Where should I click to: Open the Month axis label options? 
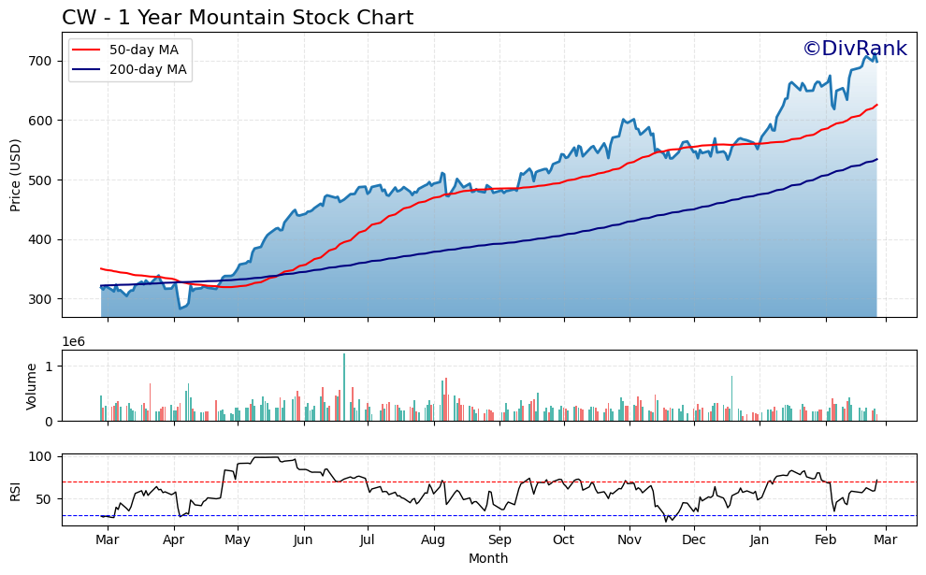pos(484,559)
